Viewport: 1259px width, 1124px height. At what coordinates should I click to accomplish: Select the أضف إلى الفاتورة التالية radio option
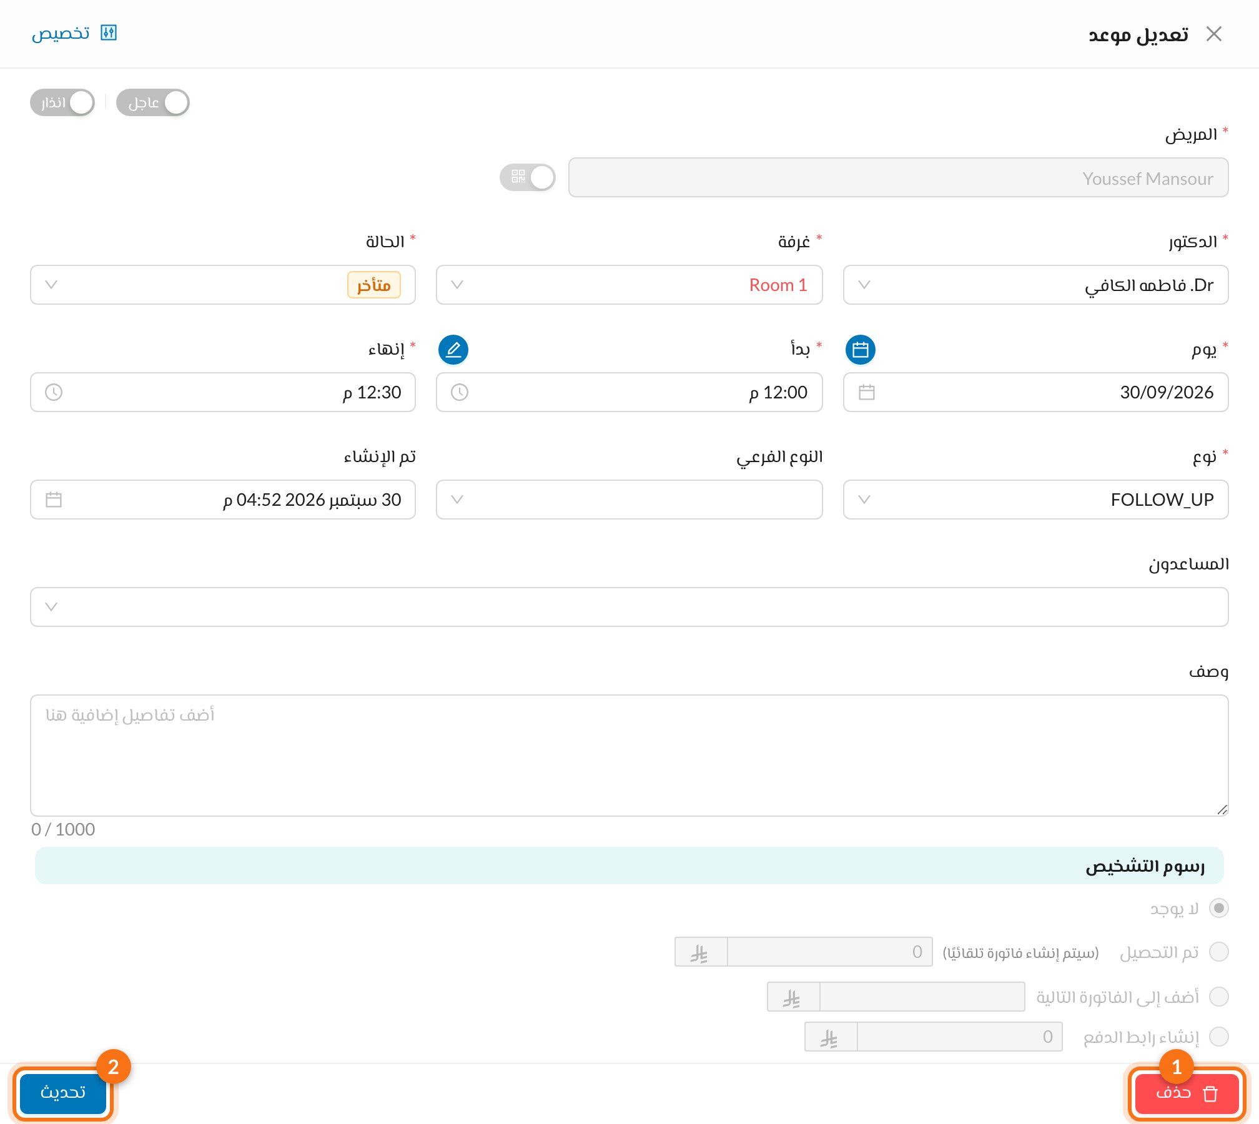pyautogui.click(x=1218, y=997)
